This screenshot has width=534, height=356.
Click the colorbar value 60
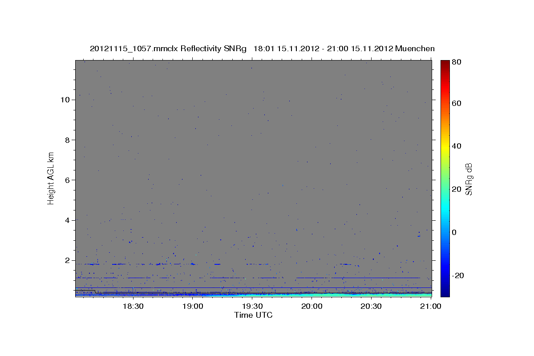coord(456,103)
